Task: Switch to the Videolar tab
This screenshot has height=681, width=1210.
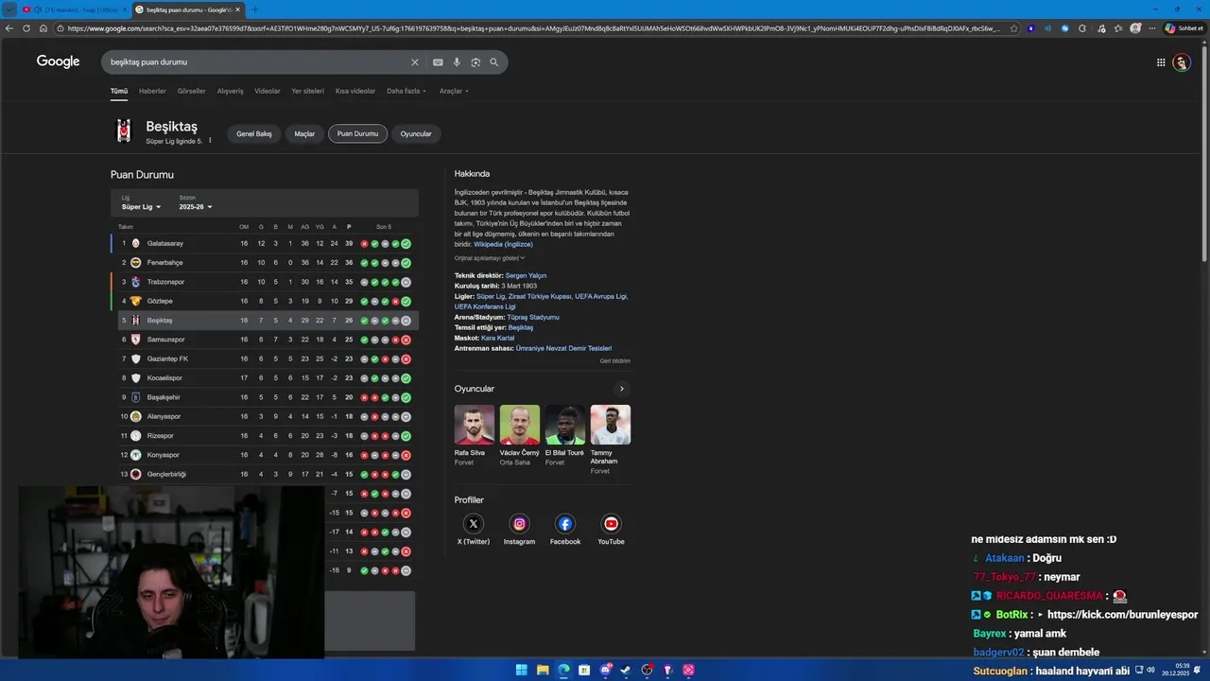Action: (x=268, y=91)
